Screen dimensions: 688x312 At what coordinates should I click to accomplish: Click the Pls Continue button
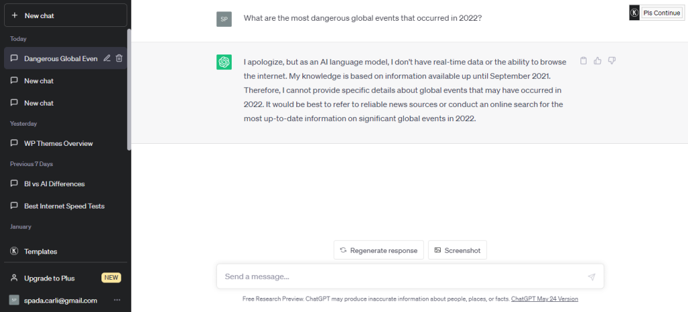(661, 13)
